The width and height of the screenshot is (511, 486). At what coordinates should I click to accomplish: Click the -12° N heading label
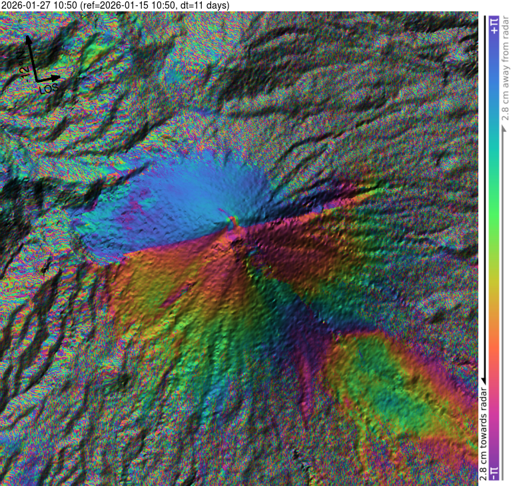tap(22, 67)
